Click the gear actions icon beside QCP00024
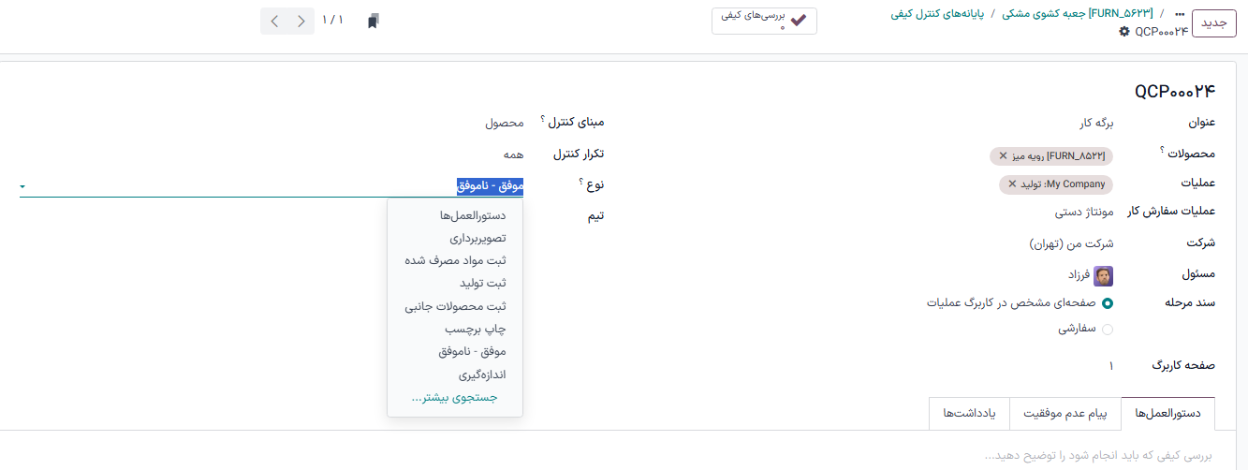 click(x=1124, y=32)
